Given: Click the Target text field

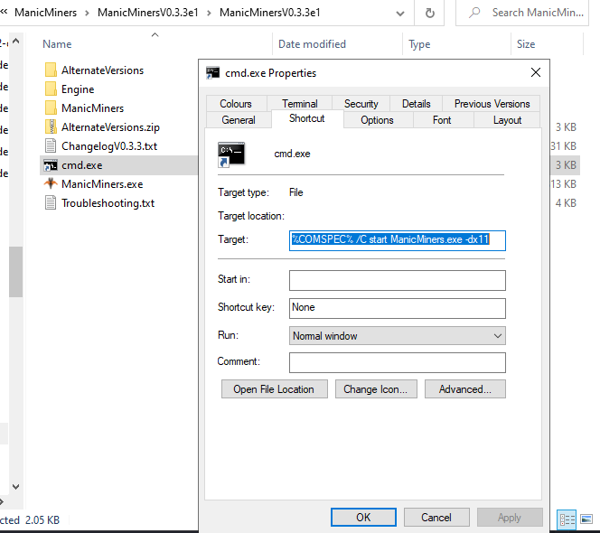Looking at the screenshot, I should tap(398, 240).
